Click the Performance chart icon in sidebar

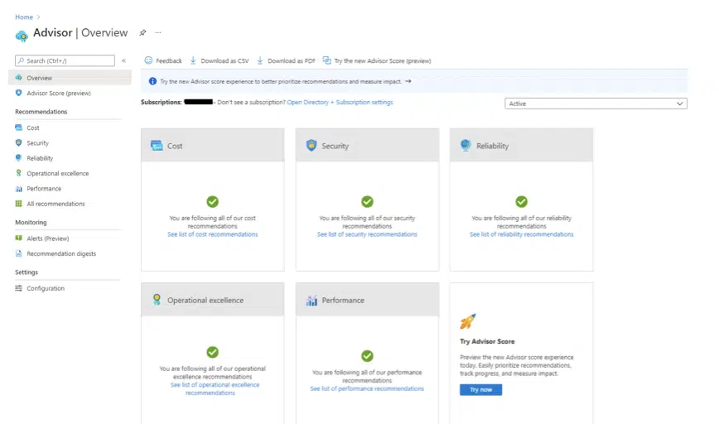coord(18,188)
